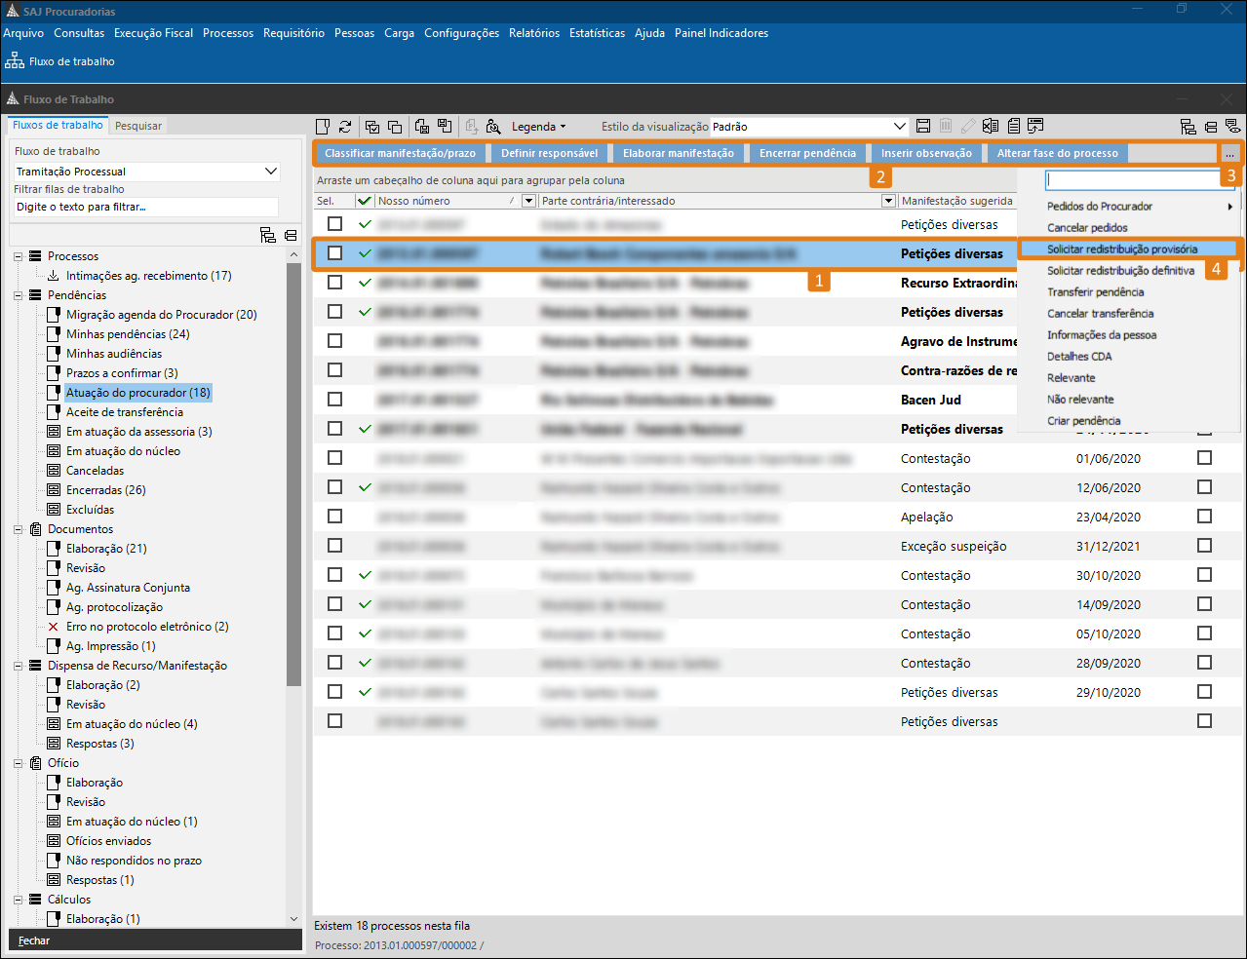Click the blank new-document icon in toolbar
This screenshot has height=959, width=1247.
(323, 127)
